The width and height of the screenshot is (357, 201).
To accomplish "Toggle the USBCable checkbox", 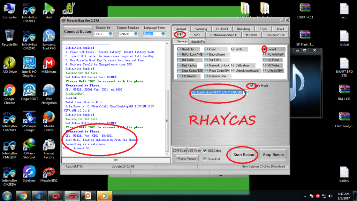I will tap(205, 151).
